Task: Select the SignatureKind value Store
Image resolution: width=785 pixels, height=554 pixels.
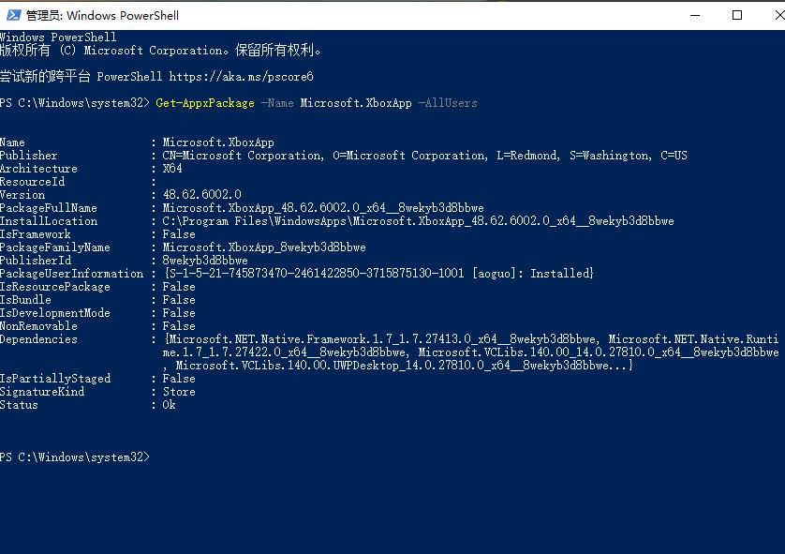Action: coord(178,391)
